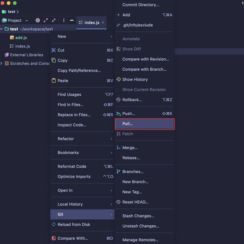
Task: Select add.js in project tree
Action: click(21, 38)
